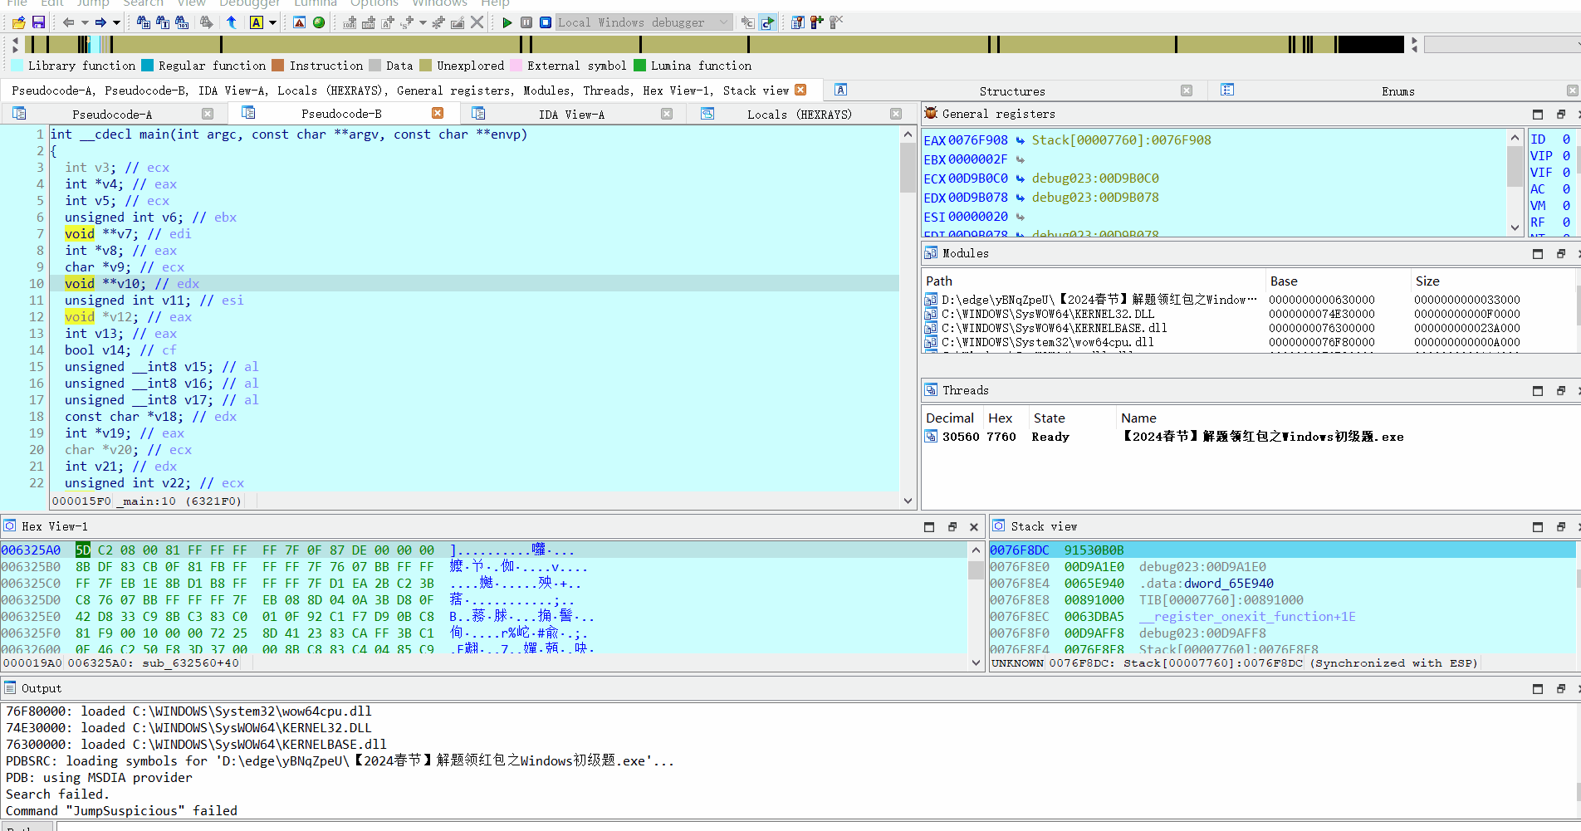Pause the debugged process
Screen dimensions: 1581x831
click(x=526, y=22)
